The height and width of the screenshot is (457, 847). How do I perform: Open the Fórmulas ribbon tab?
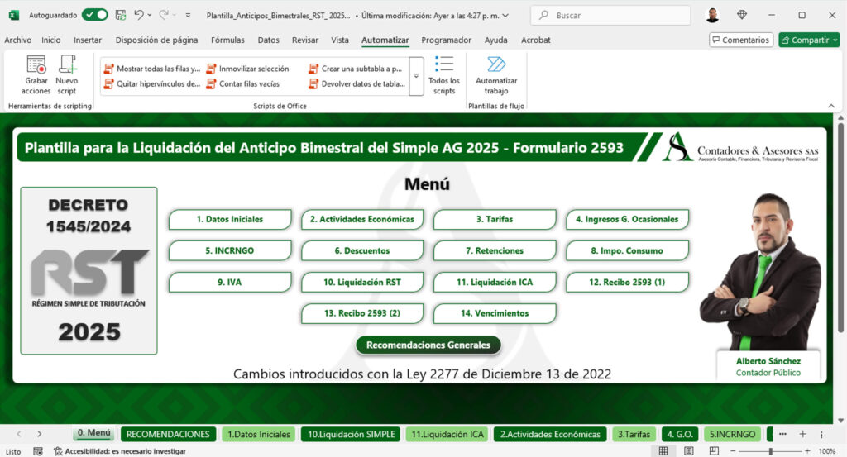tap(227, 40)
